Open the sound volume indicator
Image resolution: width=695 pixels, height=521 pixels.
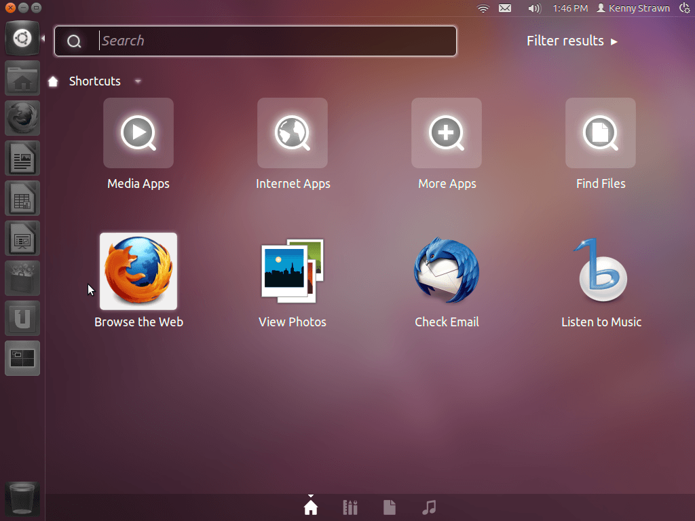(535, 8)
